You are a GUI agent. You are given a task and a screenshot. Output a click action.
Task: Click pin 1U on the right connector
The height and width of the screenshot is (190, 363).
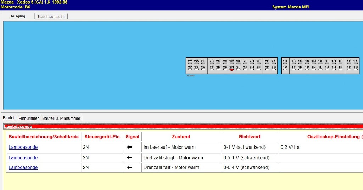click(x=285, y=61)
